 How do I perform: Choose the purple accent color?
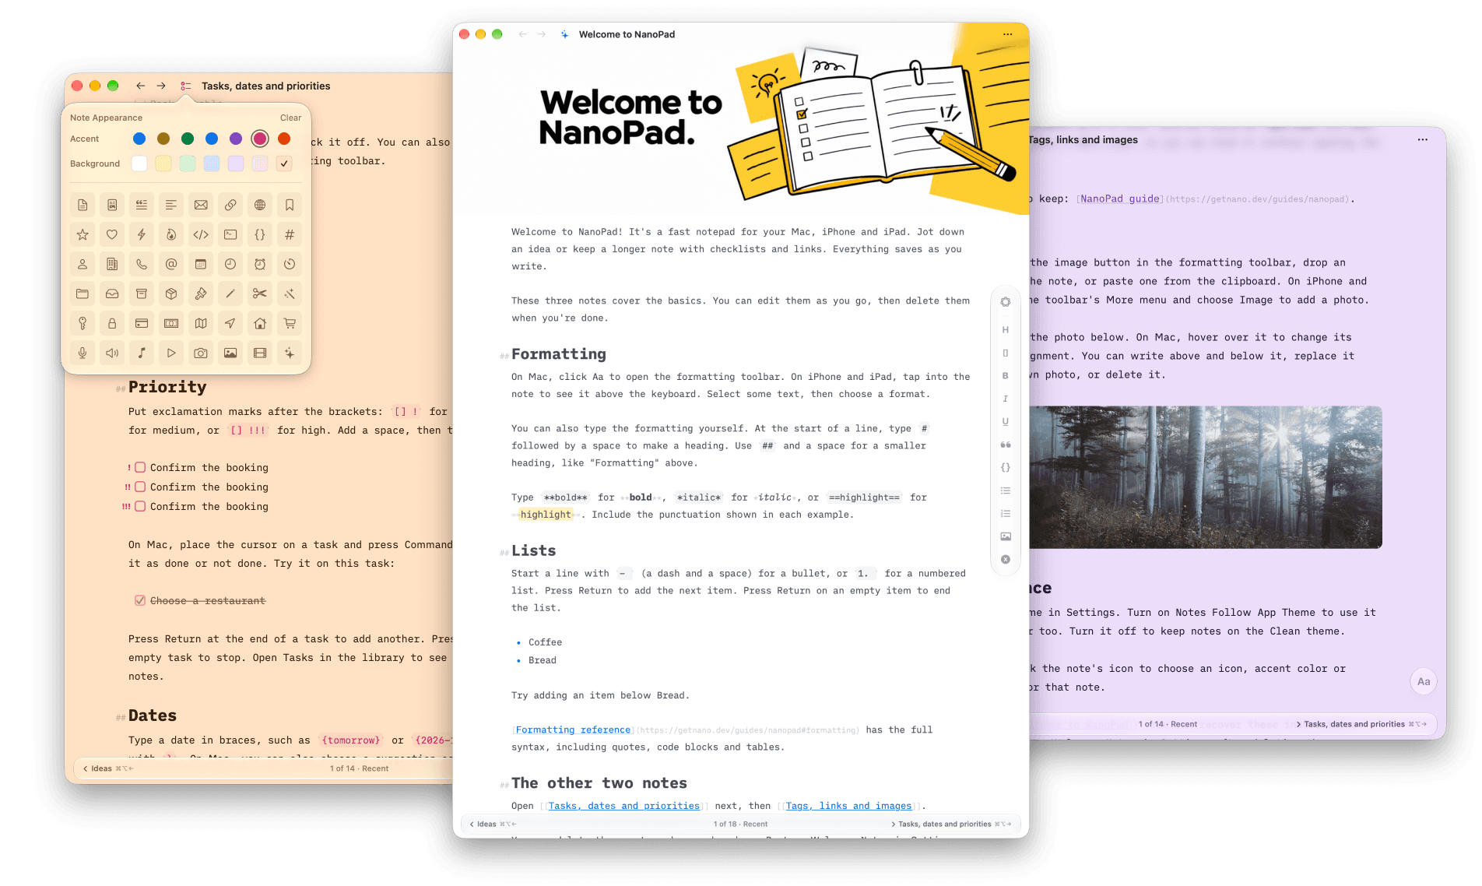(236, 139)
